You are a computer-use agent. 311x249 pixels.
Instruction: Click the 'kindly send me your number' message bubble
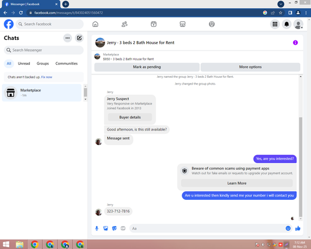click(239, 195)
